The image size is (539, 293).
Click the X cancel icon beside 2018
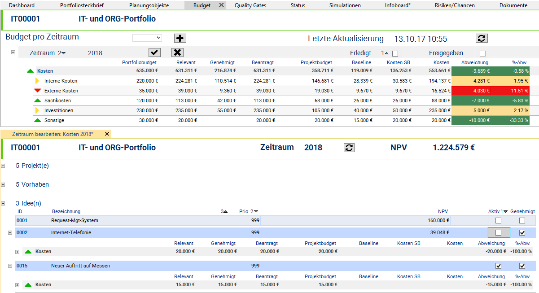point(177,52)
